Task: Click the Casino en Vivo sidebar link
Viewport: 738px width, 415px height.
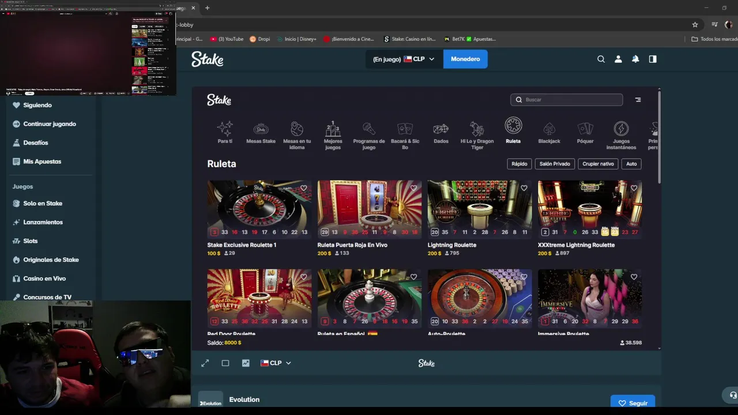Action: (39, 278)
